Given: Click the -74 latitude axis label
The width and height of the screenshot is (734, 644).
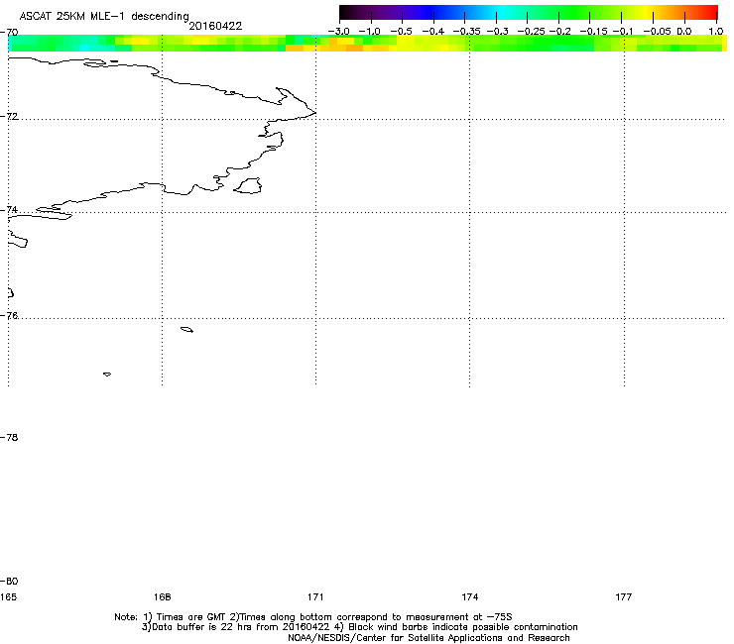Looking at the screenshot, I should 9,209.
